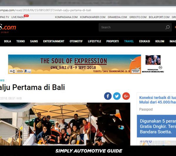Click The Soul of Expression banner ad
The width and height of the screenshot is (176, 156).
pyautogui.click(x=75, y=64)
